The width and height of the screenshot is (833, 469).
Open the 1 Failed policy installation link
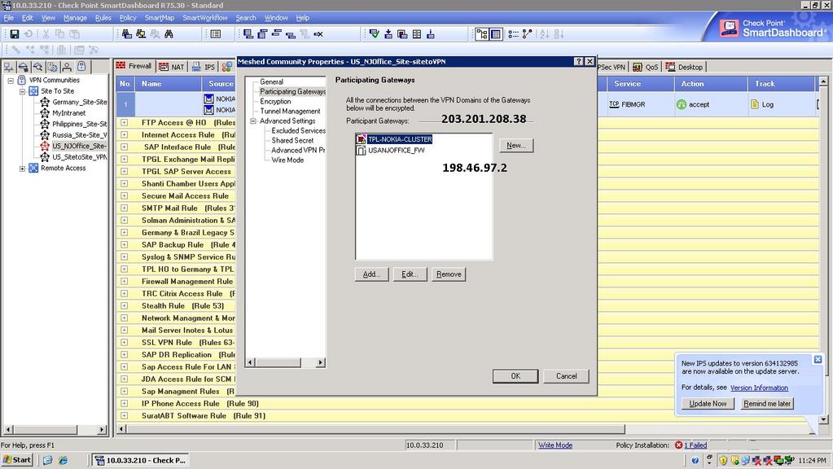pos(695,445)
